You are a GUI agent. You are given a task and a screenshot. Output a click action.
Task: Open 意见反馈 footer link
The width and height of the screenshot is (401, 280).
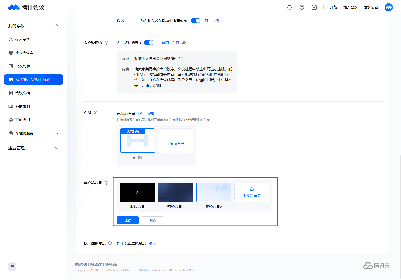click(x=81, y=265)
